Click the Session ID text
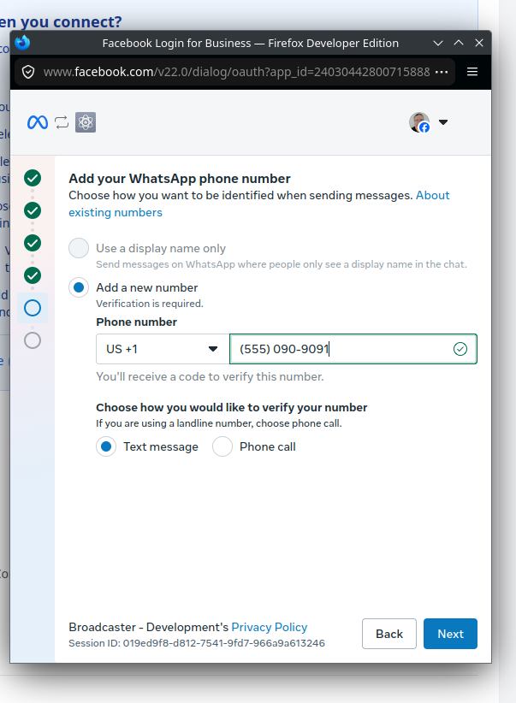 (197, 643)
